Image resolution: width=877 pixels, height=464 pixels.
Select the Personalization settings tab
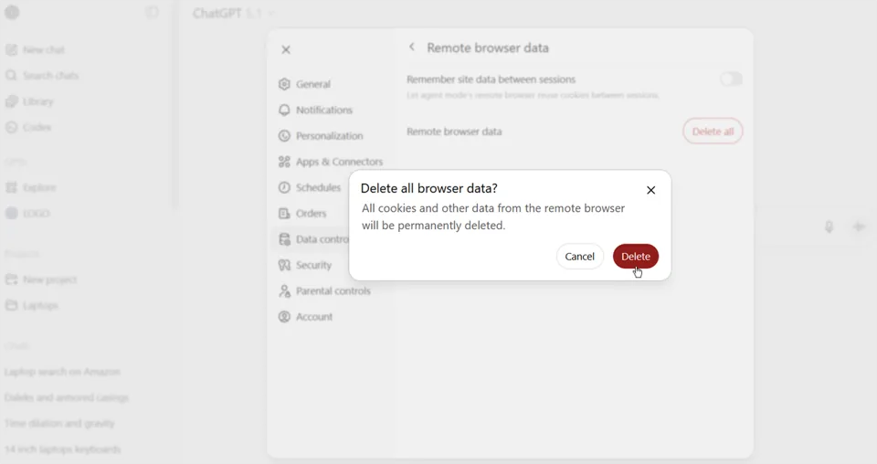coord(329,136)
